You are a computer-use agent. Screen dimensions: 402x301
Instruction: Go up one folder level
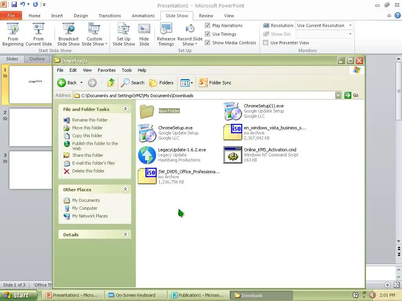point(111,83)
